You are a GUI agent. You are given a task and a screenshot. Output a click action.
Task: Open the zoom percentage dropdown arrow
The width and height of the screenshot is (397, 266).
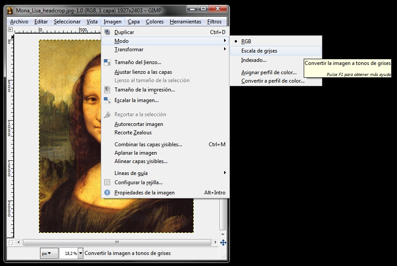coord(80,253)
